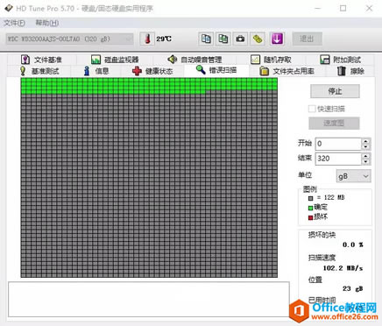Click the 结束 value field
This screenshot has width=382, height=326.
pyautogui.click(x=338, y=159)
